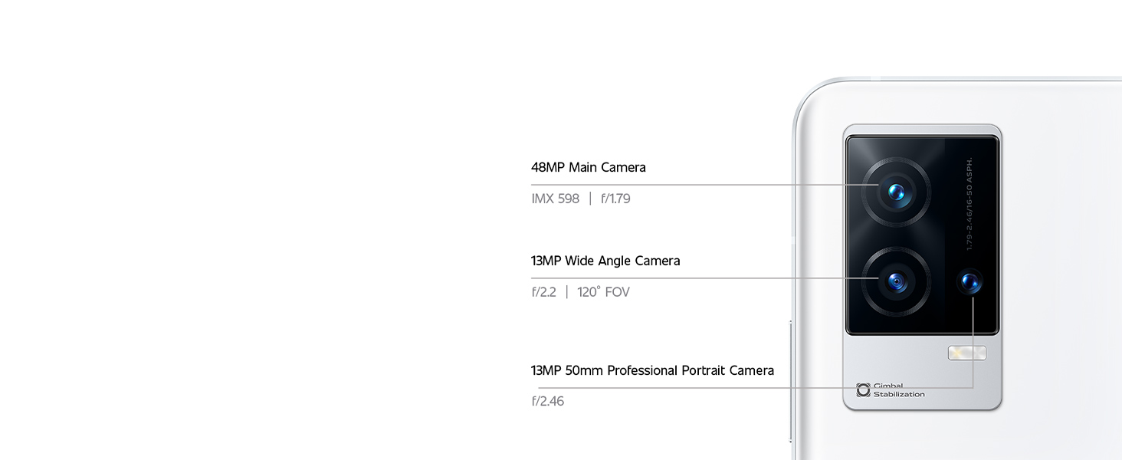
Task: Select the "13MP Wide Angle Camera" heading
Action: click(605, 261)
